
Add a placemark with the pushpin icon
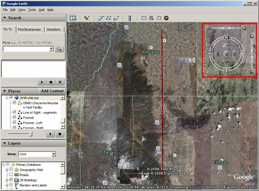coord(86,18)
